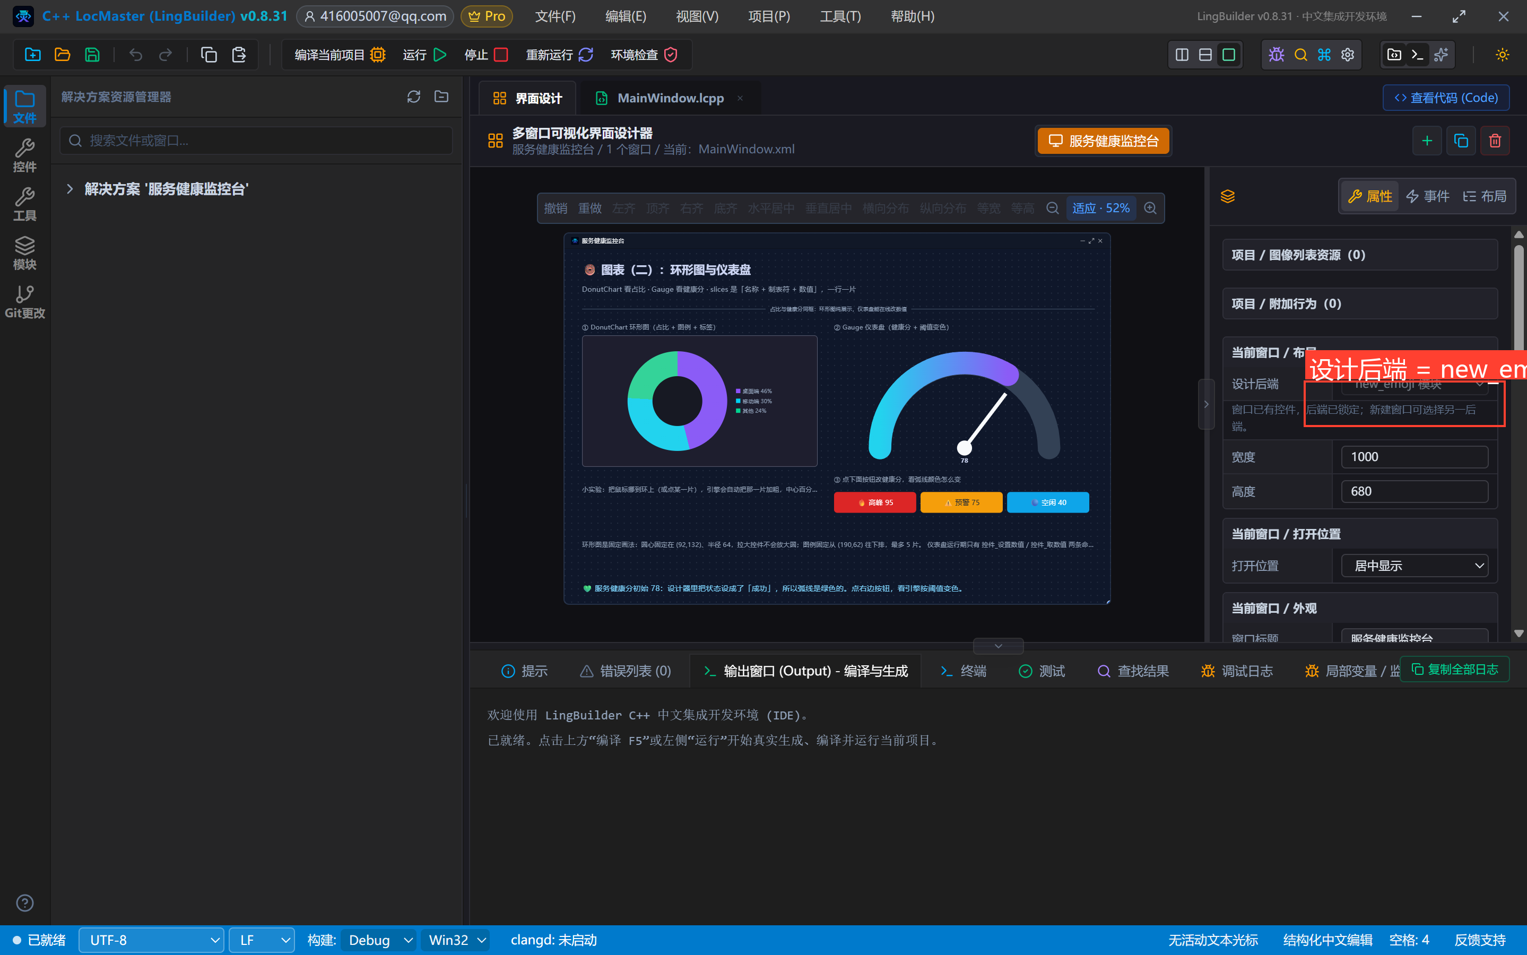Click 查看代码 (Code) button

tap(1445, 98)
